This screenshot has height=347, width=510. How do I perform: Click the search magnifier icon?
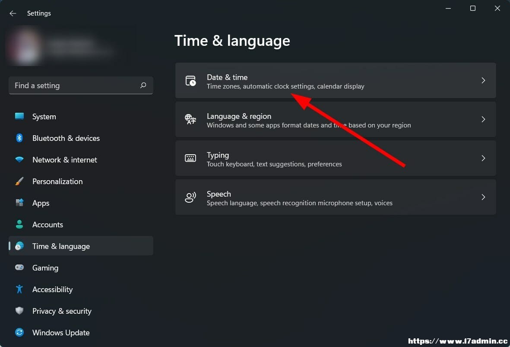[143, 85]
